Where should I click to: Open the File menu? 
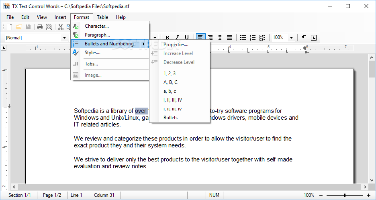coord(10,17)
